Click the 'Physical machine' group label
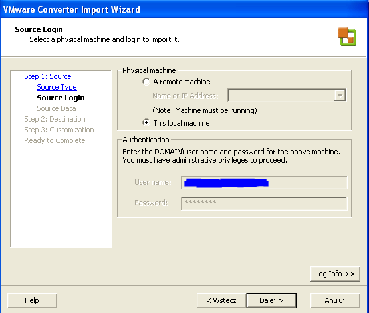Image resolution: width=369 pixels, height=313 pixels. [x=149, y=70]
